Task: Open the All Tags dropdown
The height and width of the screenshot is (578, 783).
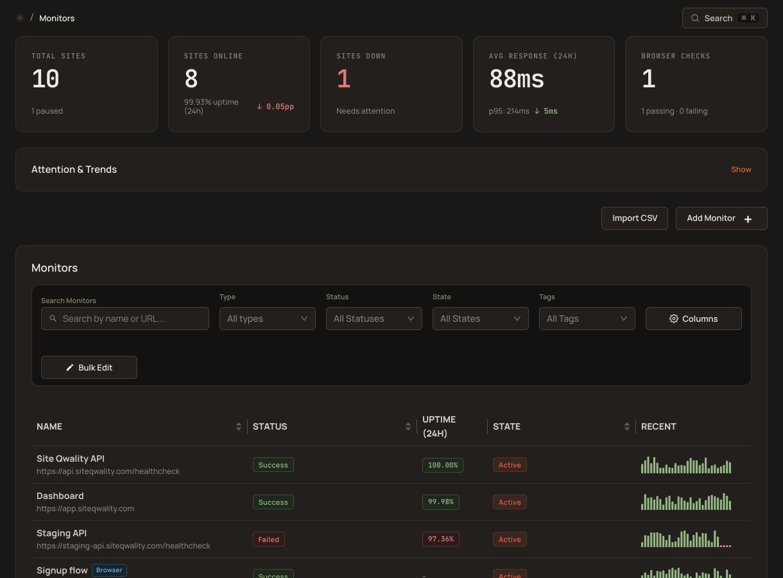Action: click(587, 319)
